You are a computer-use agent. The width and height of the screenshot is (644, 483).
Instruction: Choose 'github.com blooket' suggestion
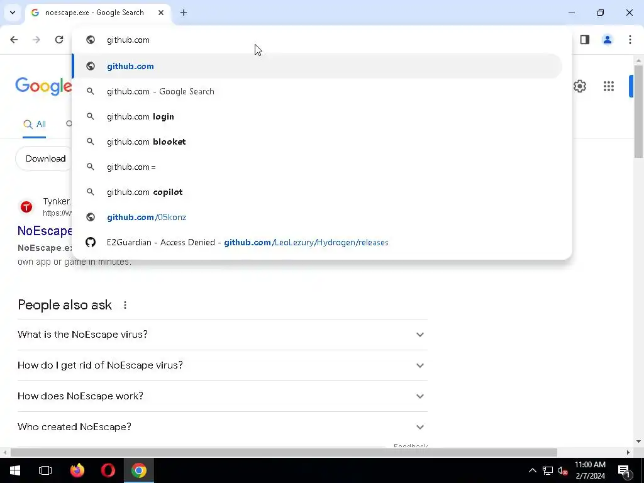(318, 142)
